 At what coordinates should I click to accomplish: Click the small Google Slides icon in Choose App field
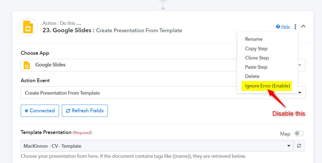point(27,65)
